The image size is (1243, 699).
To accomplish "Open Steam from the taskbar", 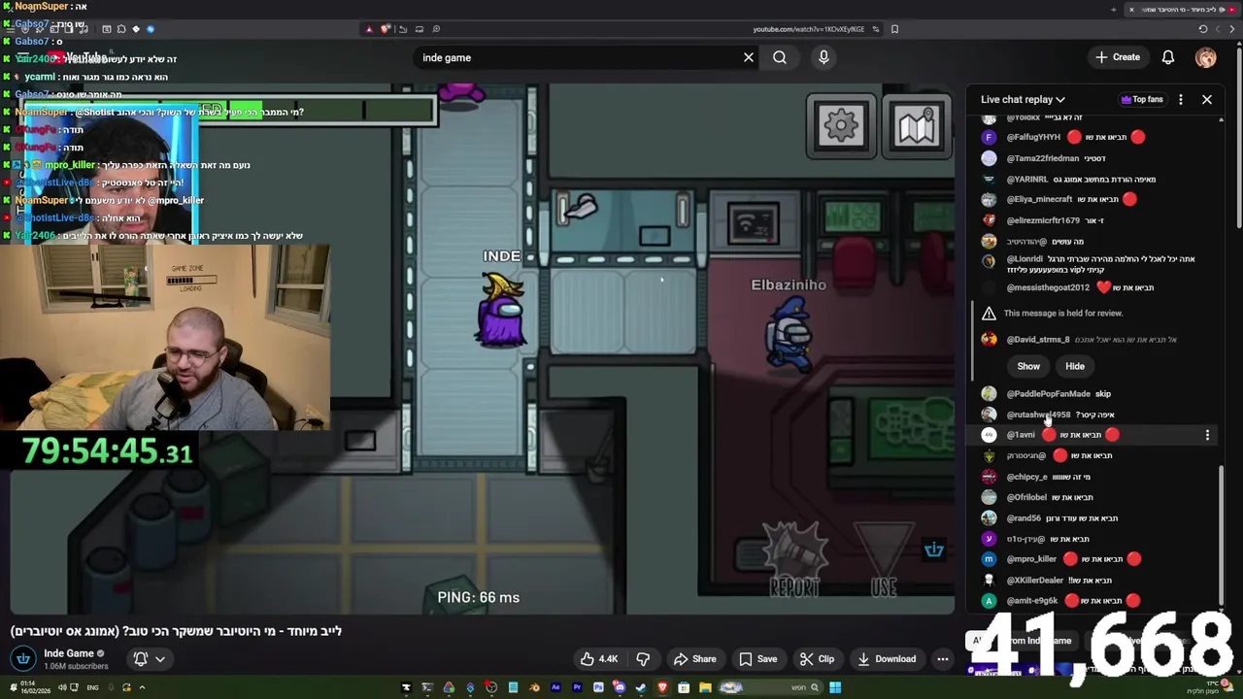I will coord(641,688).
